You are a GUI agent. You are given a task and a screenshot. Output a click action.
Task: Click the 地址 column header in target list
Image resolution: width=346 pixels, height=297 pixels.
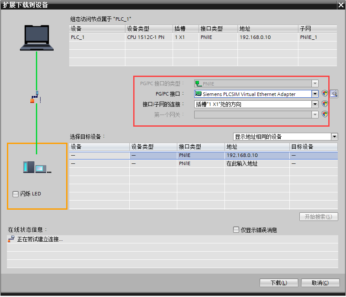[257, 147]
